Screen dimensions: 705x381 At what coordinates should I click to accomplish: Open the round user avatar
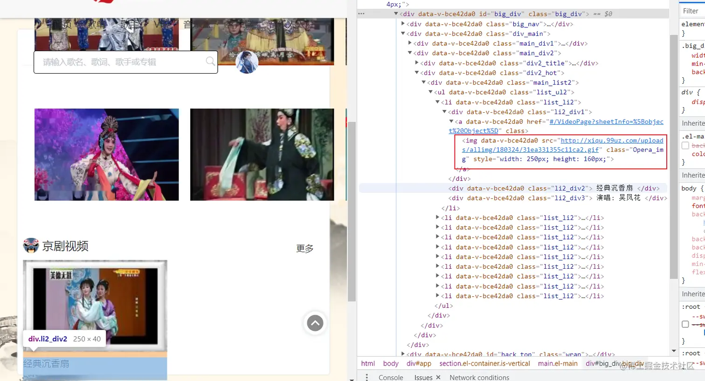click(247, 62)
